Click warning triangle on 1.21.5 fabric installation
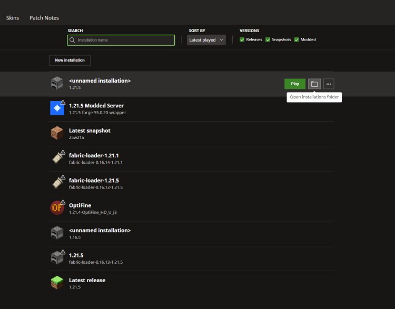The image size is (395, 309). tap(63, 252)
